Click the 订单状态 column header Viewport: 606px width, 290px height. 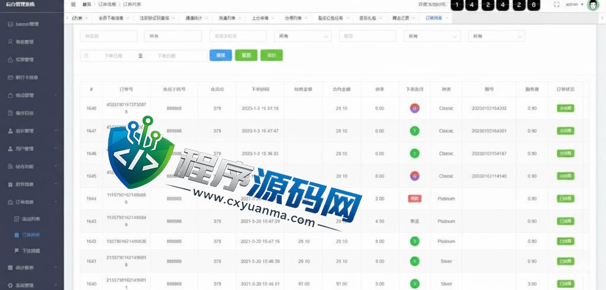[565, 89]
